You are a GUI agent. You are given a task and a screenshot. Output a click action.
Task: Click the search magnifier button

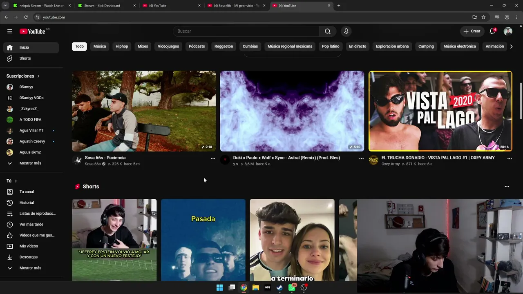(328, 31)
